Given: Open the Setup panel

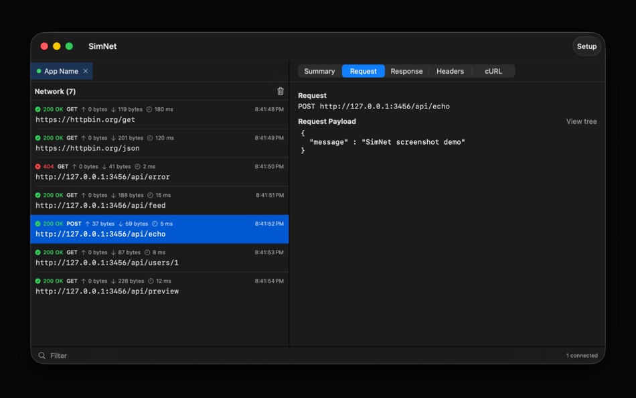Looking at the screenshot, I should 586,46.
